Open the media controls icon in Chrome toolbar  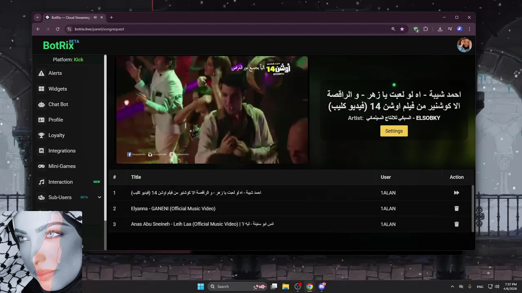pyautogui.click(x=450, y=29)
